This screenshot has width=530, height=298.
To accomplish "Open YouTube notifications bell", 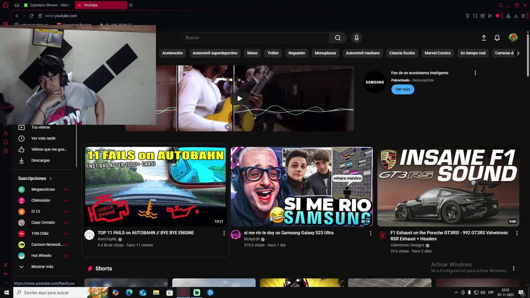I will point(497,38).
